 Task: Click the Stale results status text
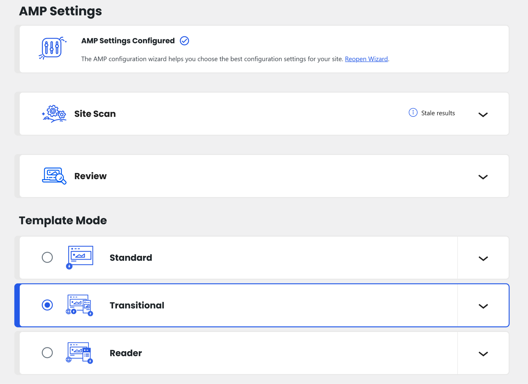[438, 113]
